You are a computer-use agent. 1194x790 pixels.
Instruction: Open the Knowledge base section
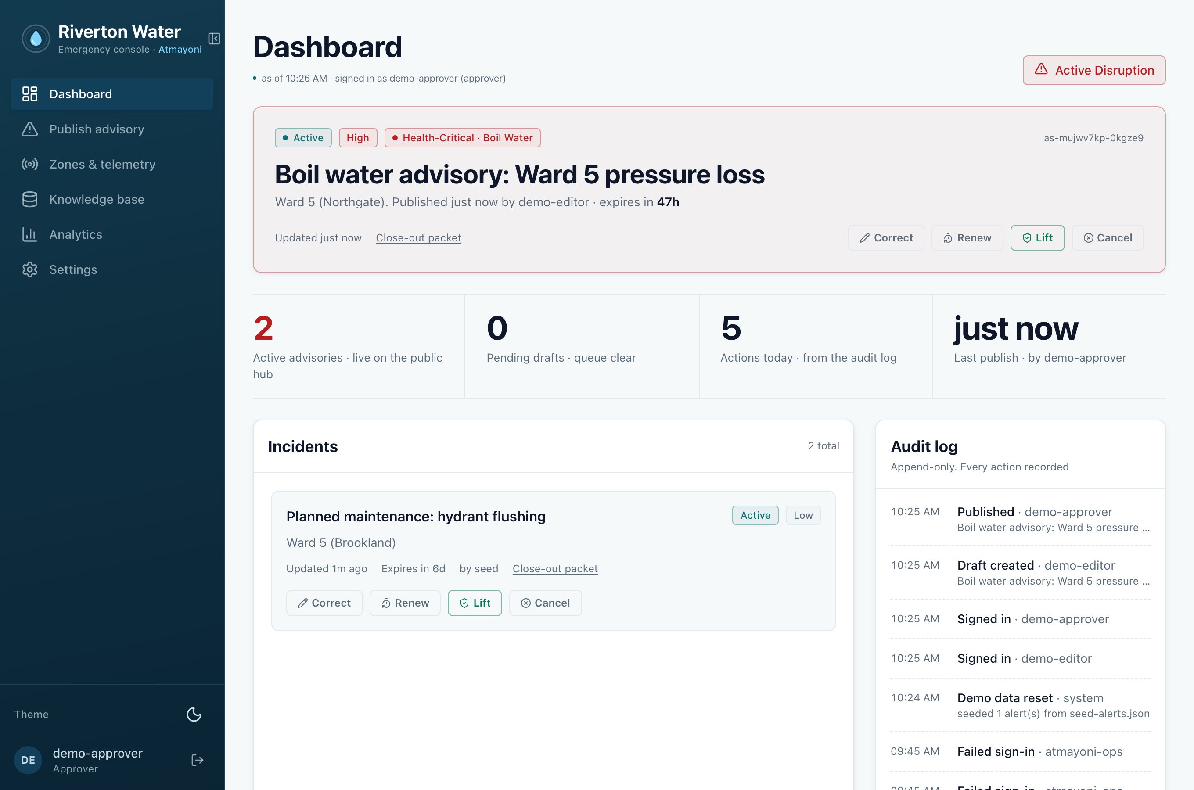(112, 200)
